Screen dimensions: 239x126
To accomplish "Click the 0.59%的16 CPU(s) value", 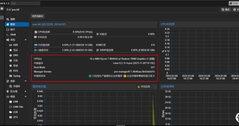I will tap(82, 32).
